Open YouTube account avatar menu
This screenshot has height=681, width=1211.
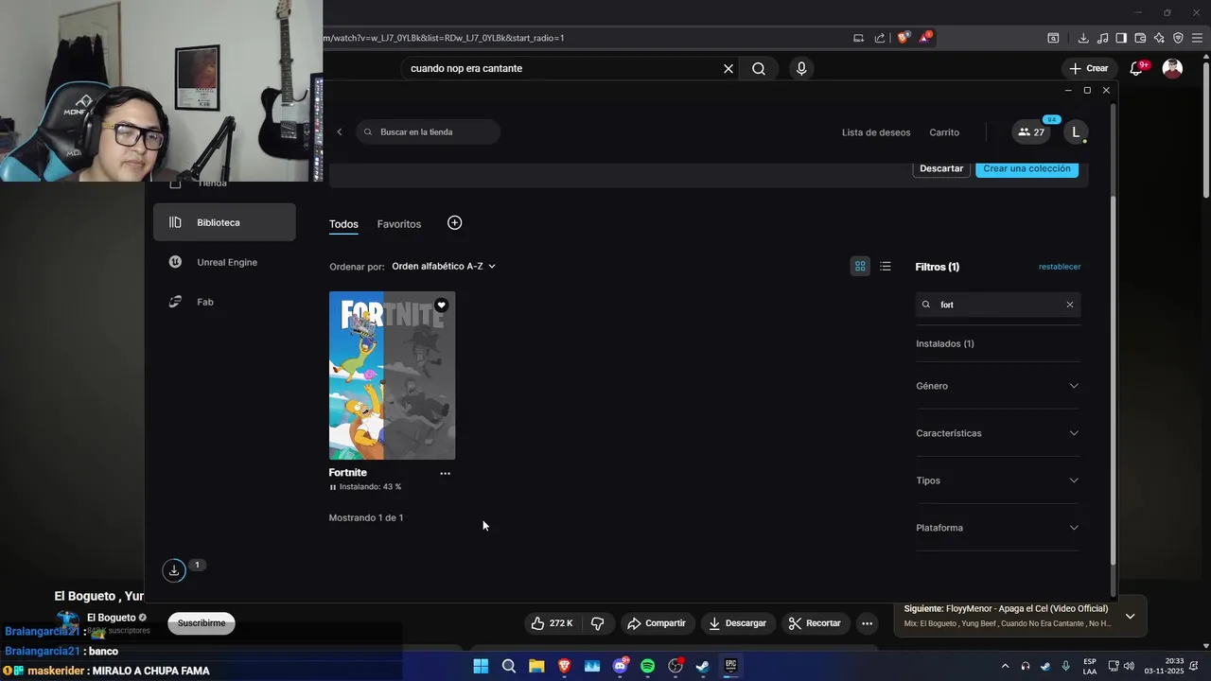point(1172,68)
